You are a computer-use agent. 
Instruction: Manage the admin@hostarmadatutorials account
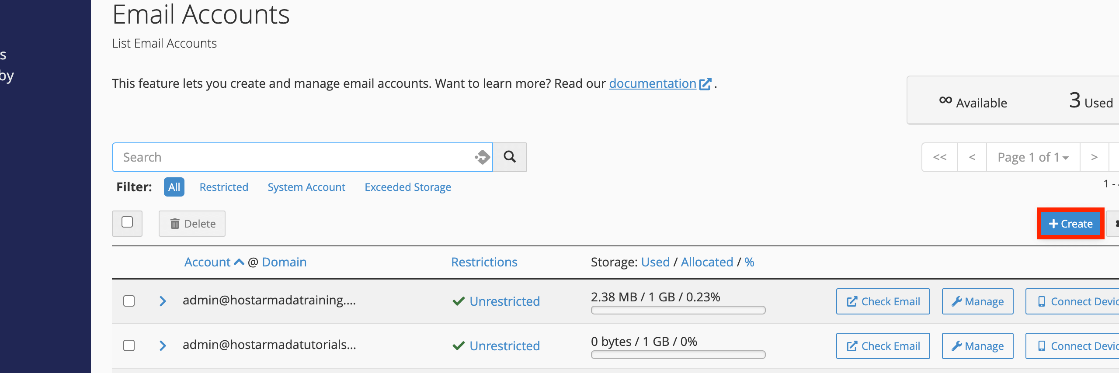click(x=977, y=346)
